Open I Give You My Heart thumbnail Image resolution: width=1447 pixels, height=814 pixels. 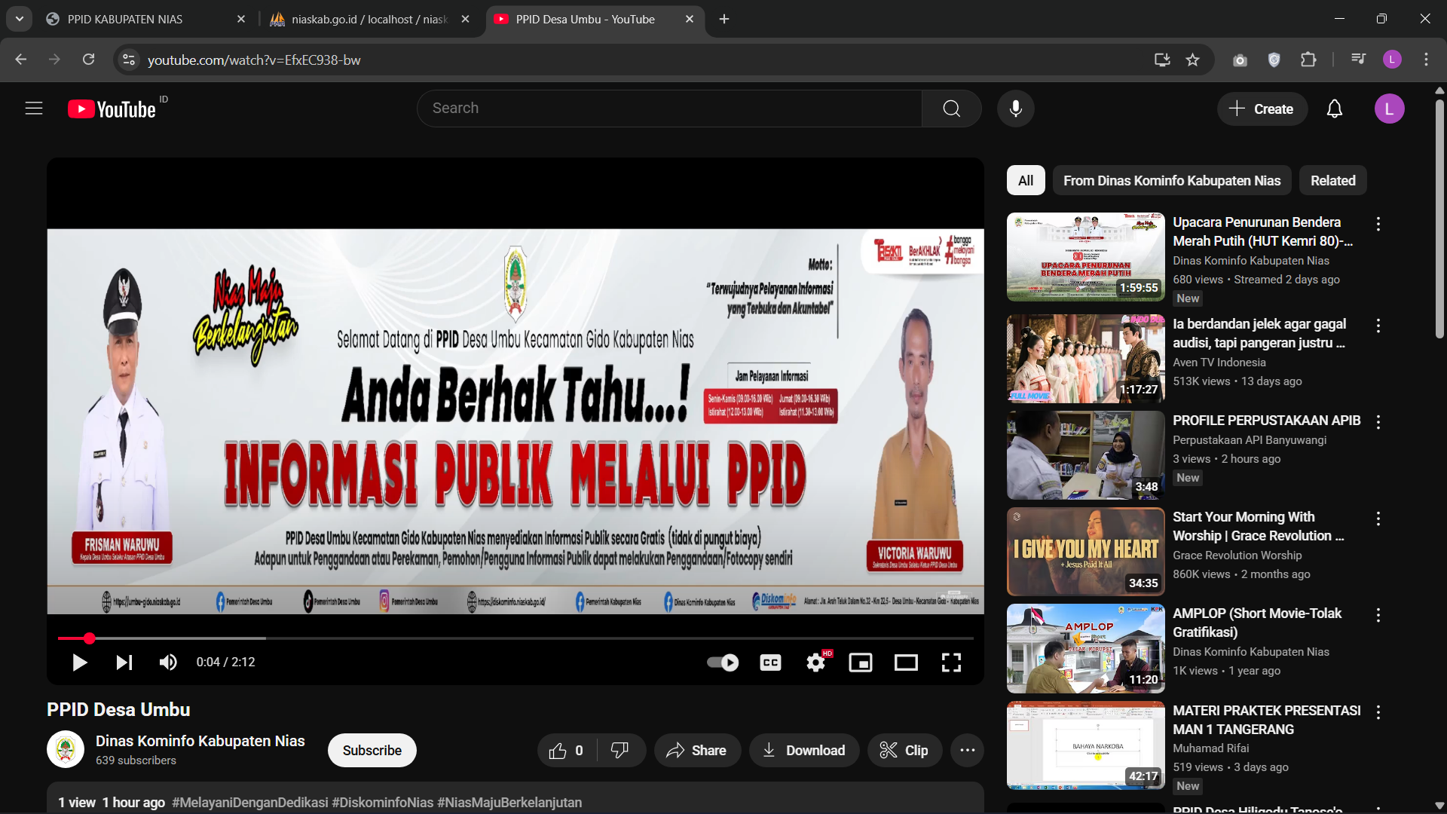pyautogui.click(x=1085, y=552)
